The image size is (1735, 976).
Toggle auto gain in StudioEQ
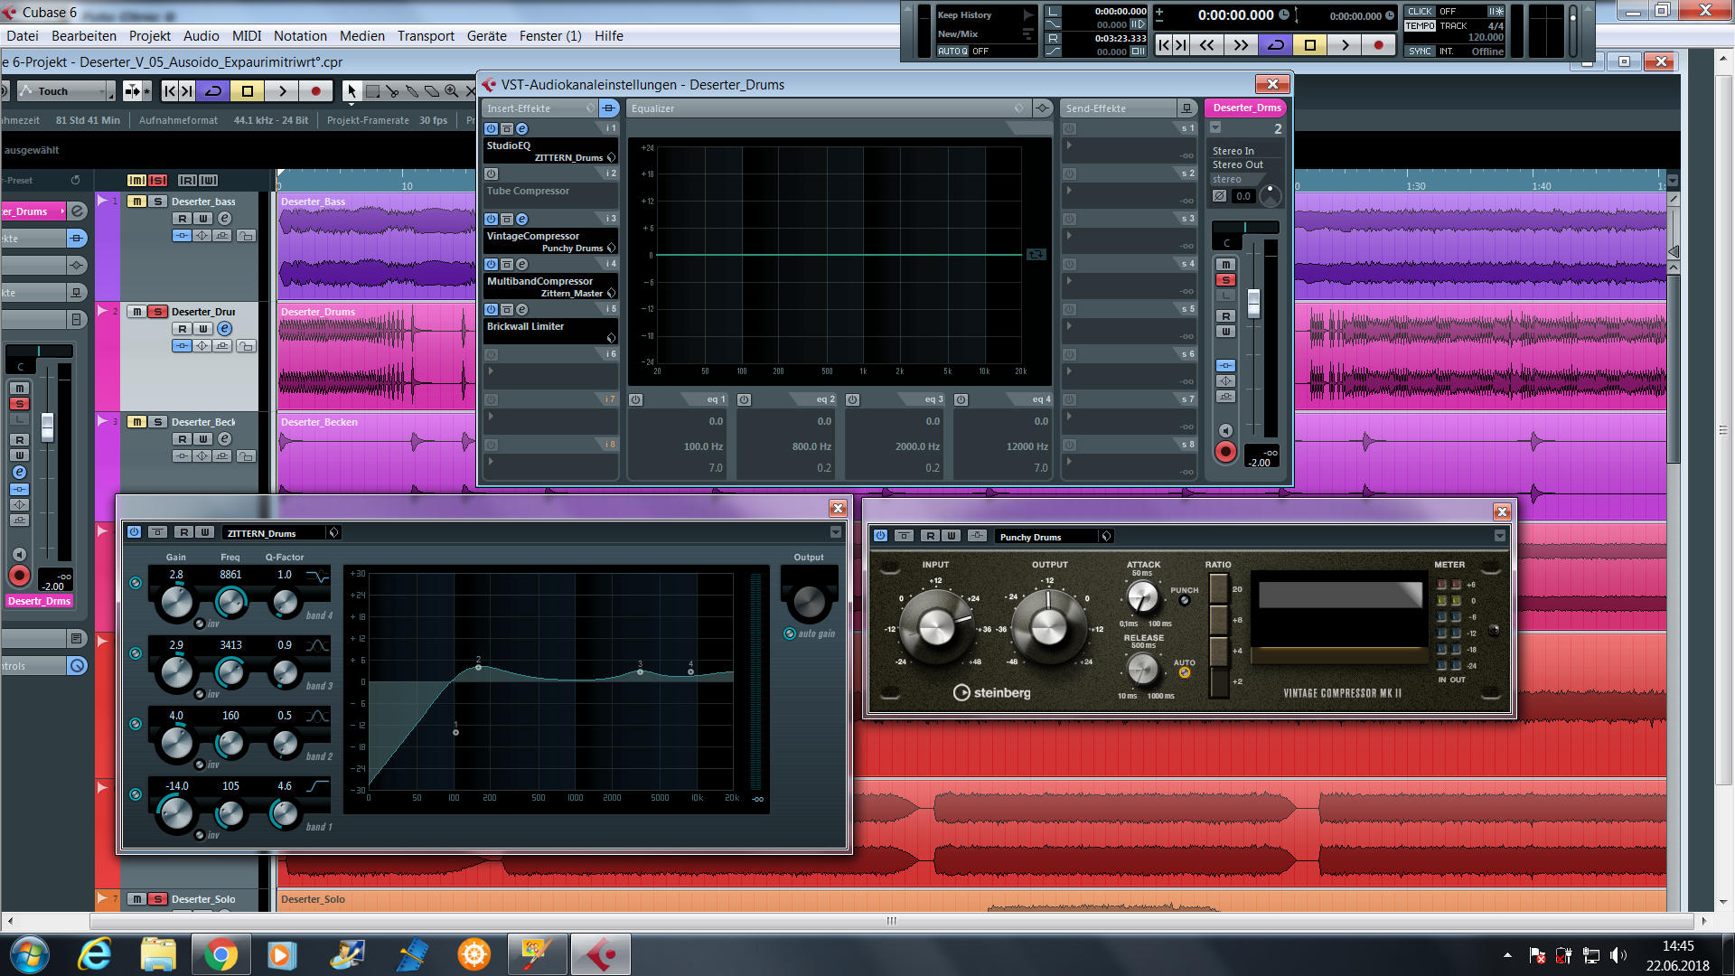point(790,633)
